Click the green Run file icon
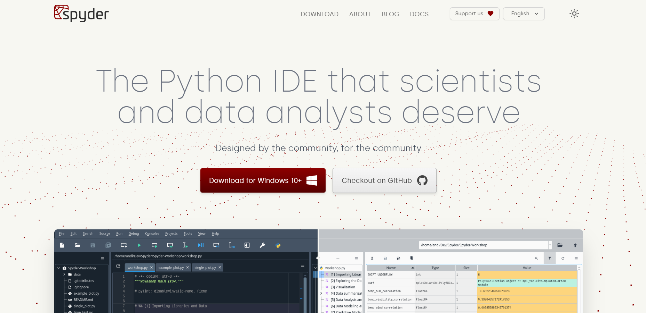Image resolution: width=646 pixels, height=313 pixels. 139,245
